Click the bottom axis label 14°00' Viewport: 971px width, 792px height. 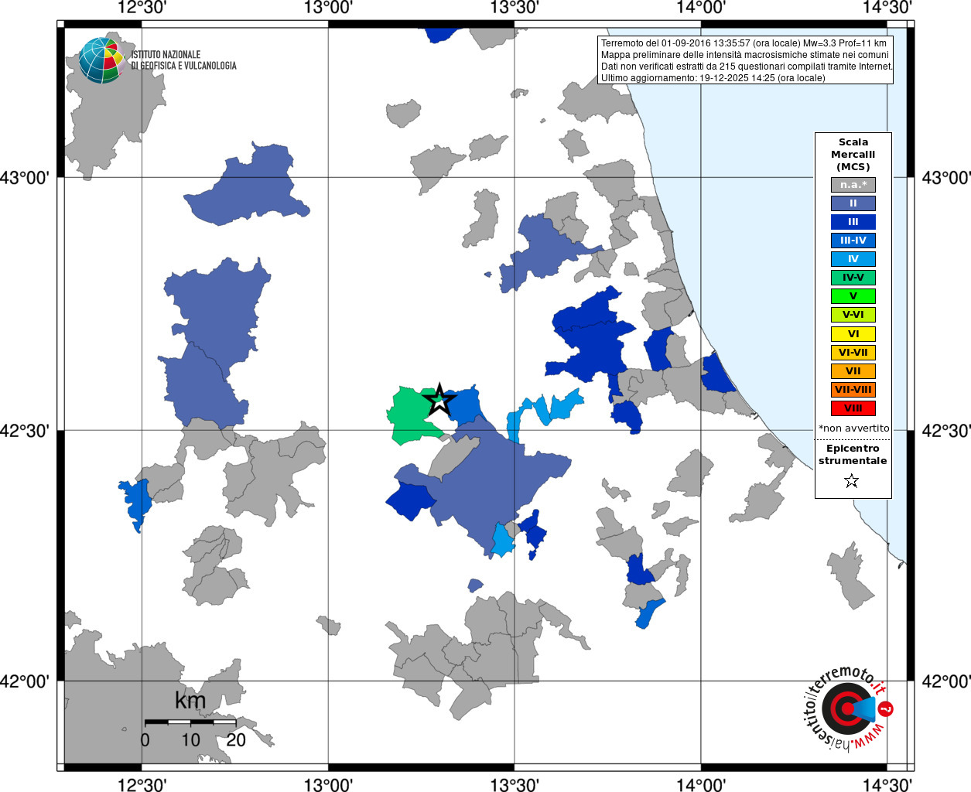[701, 784]
